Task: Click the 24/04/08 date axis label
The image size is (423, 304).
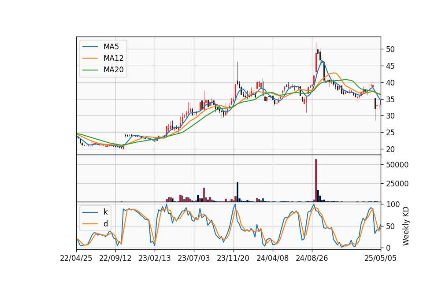Action: tap(272, 258)
